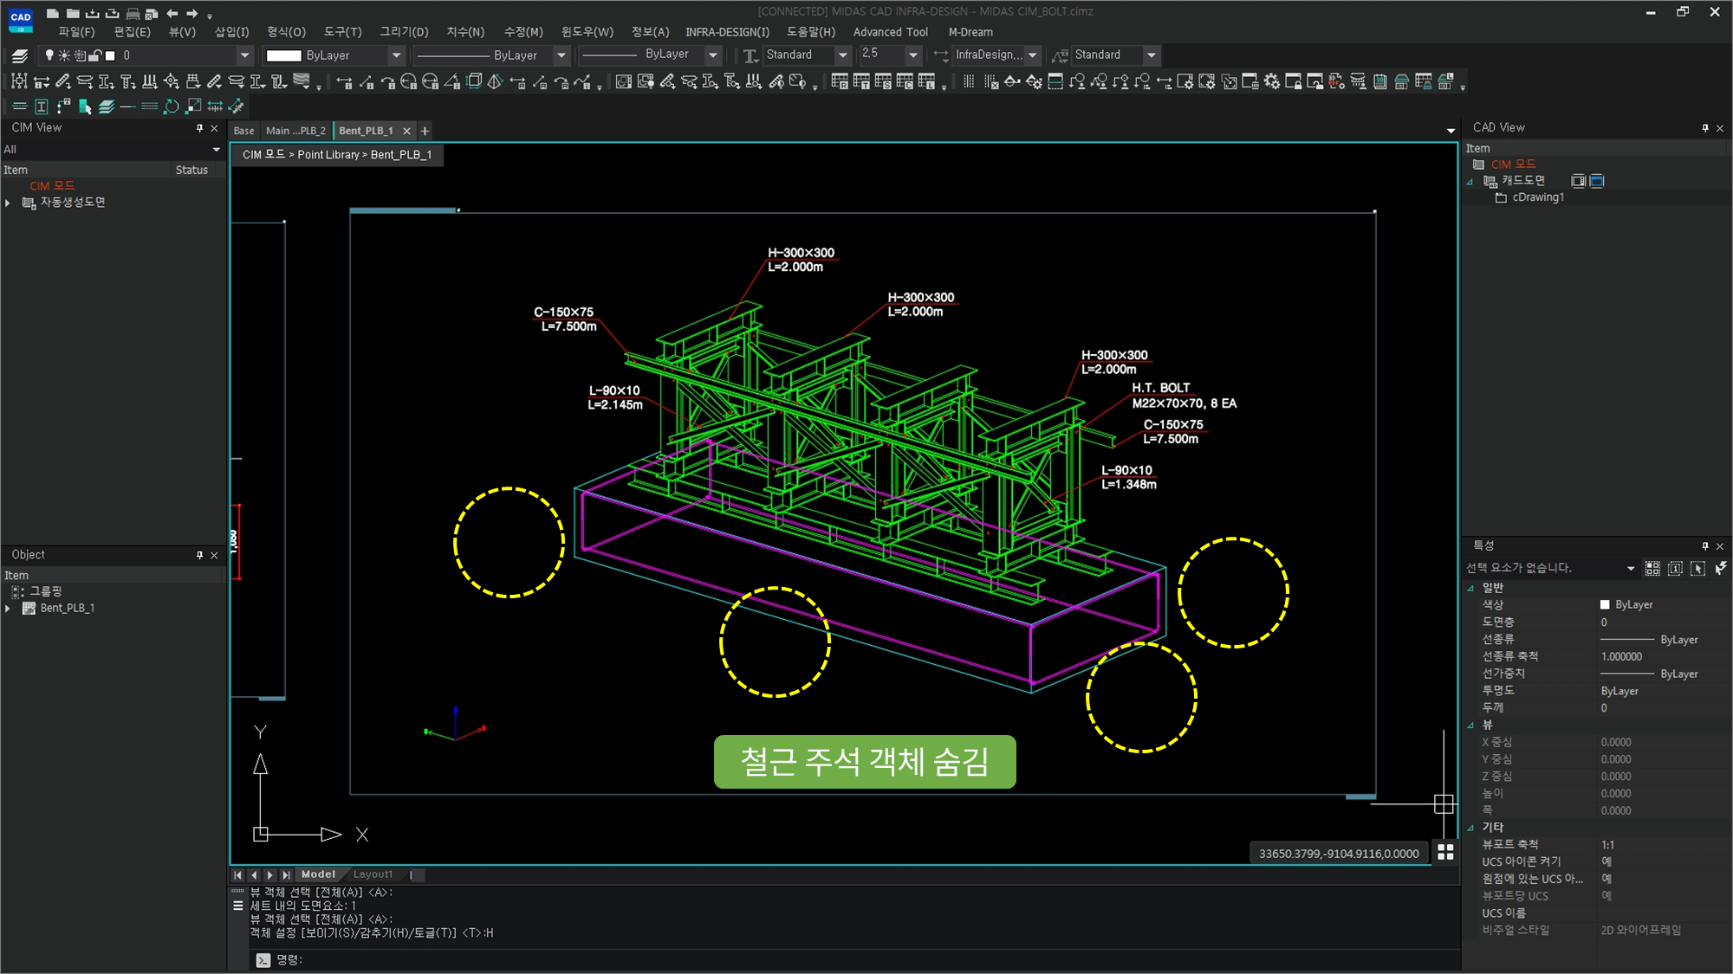
Task: Toggle layer on/off lightbulb icon
Action: (49, 55)
